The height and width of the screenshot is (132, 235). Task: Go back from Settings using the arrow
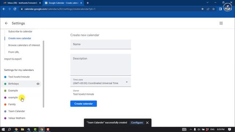[x=6, y=23]
